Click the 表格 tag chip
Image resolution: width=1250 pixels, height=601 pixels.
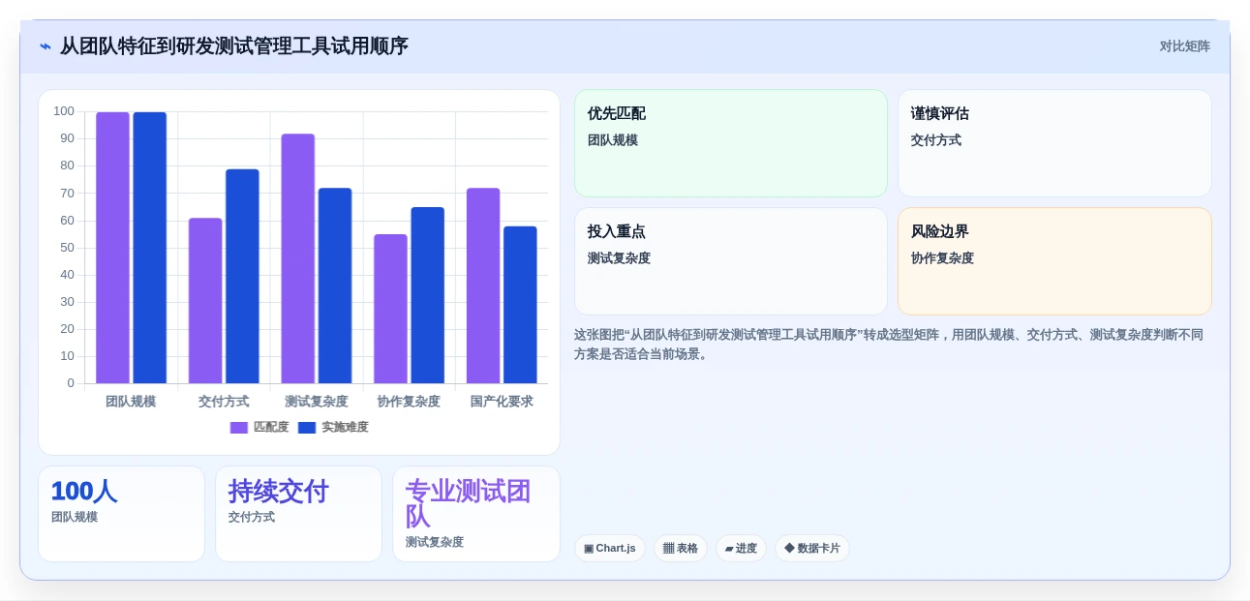click(681, 549)
